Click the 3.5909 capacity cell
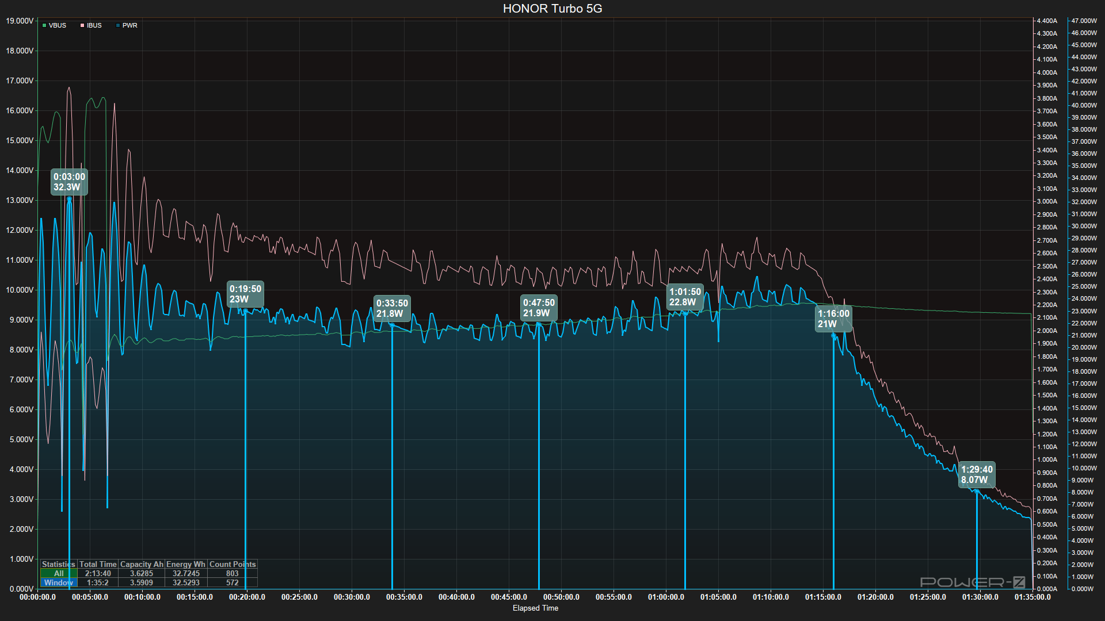The height and width of the screenshot is (621, 1105). 142,582
